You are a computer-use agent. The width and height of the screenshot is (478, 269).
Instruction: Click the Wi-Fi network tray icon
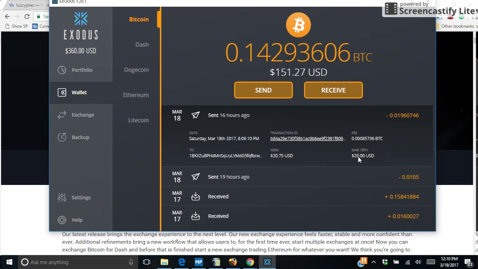click(408, 262)
